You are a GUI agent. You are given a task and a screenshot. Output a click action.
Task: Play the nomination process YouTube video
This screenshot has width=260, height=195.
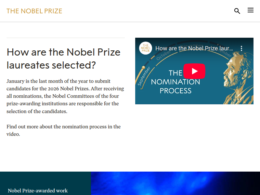pyautogui.click(x=194, y=71)
